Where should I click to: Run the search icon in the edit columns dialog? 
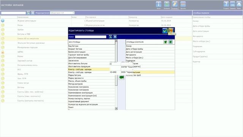pos(110,37)
